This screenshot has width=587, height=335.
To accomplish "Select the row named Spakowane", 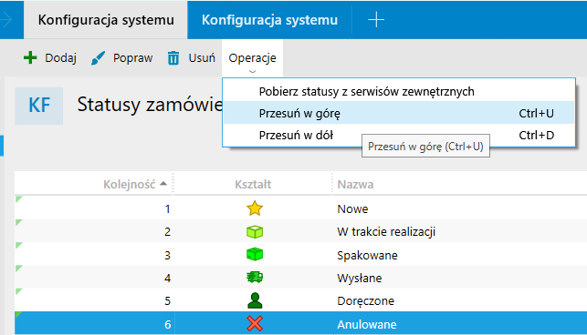I will [x=300, y=255].
